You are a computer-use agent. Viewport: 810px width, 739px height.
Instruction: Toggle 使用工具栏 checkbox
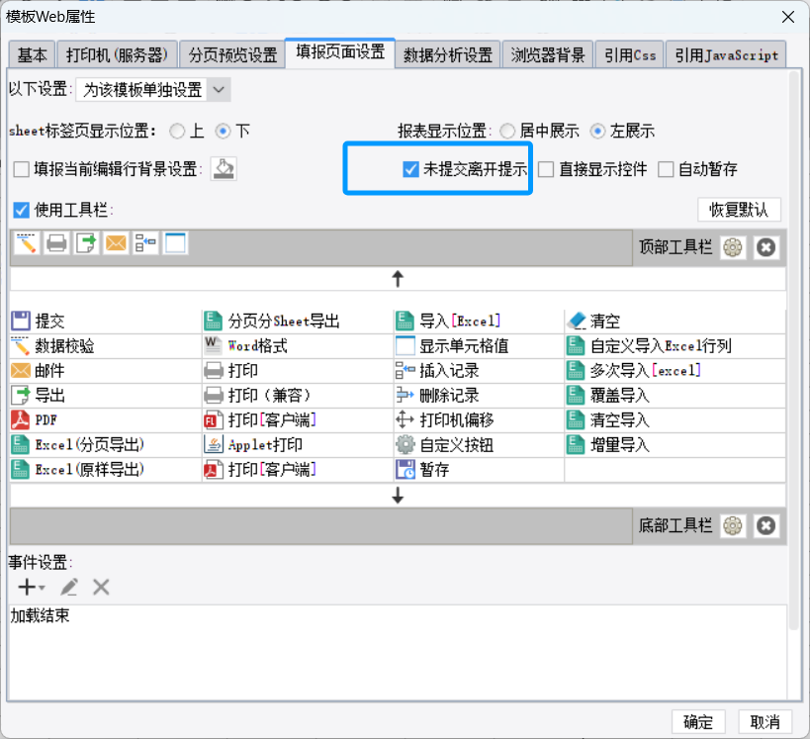(21, 211)
